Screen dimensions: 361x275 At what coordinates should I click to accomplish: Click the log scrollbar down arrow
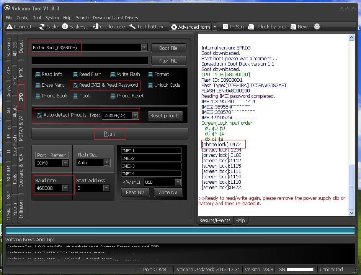click(351, 213)
